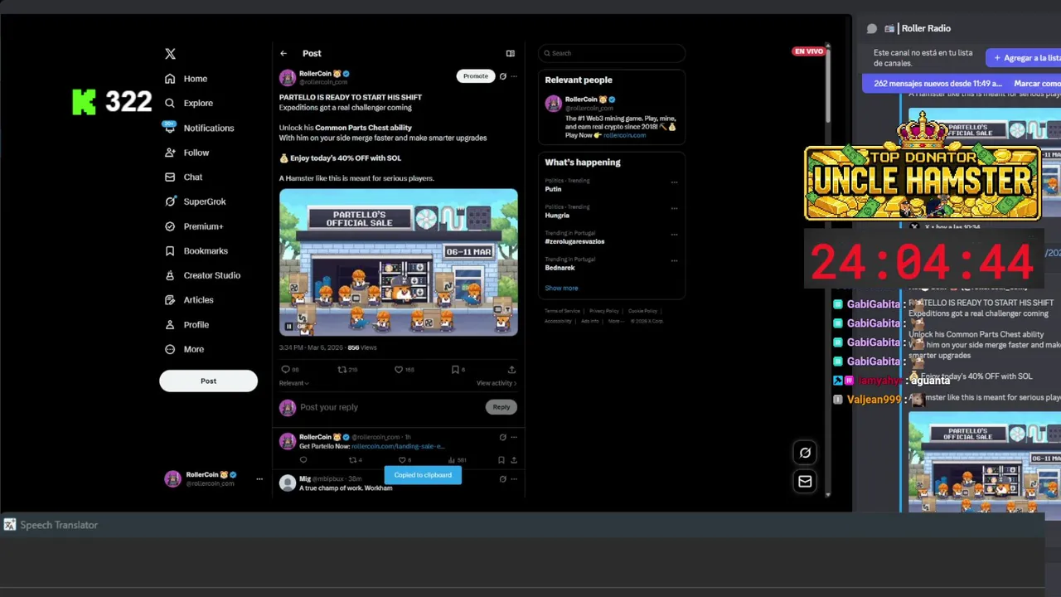Click Marcar como in Discord banner

[x=1037, y=84]
